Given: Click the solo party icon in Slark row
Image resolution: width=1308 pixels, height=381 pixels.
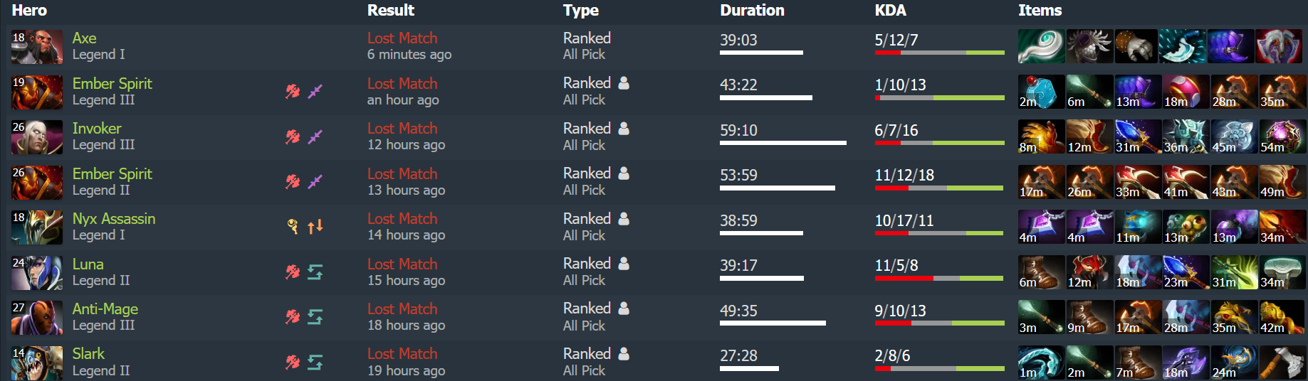Looking at the screenshot, I should [x=624, y=353].
